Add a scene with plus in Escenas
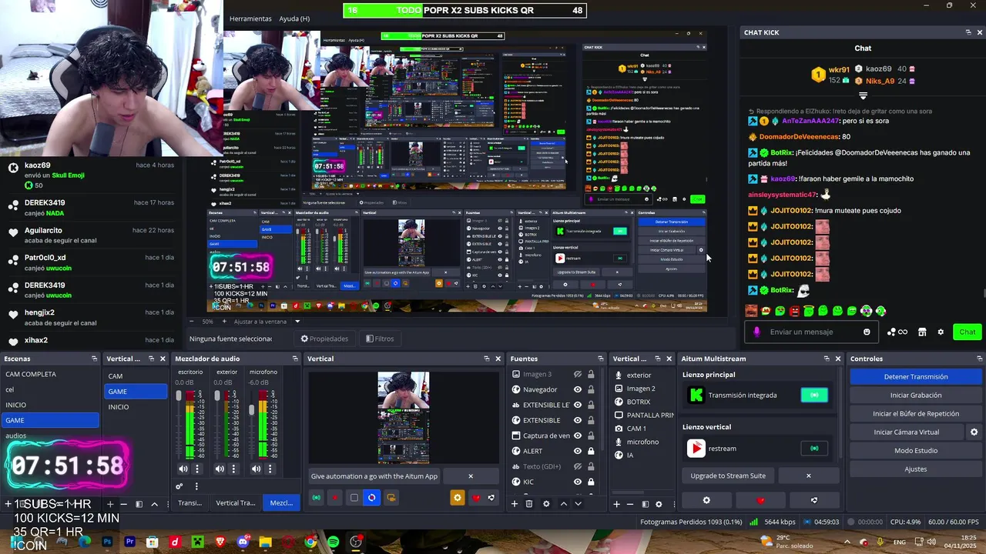This screenshot has height=554, width=986. [x=8, y=504]
